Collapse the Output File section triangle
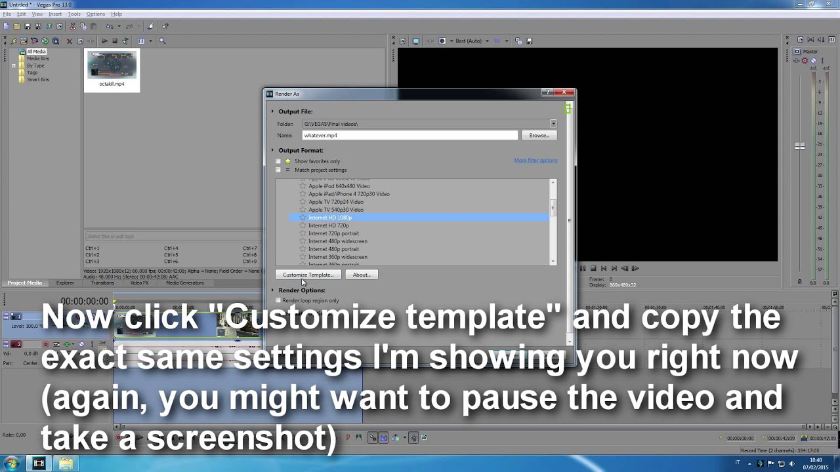This screenshot has width=840, height=472. [273, 111]
